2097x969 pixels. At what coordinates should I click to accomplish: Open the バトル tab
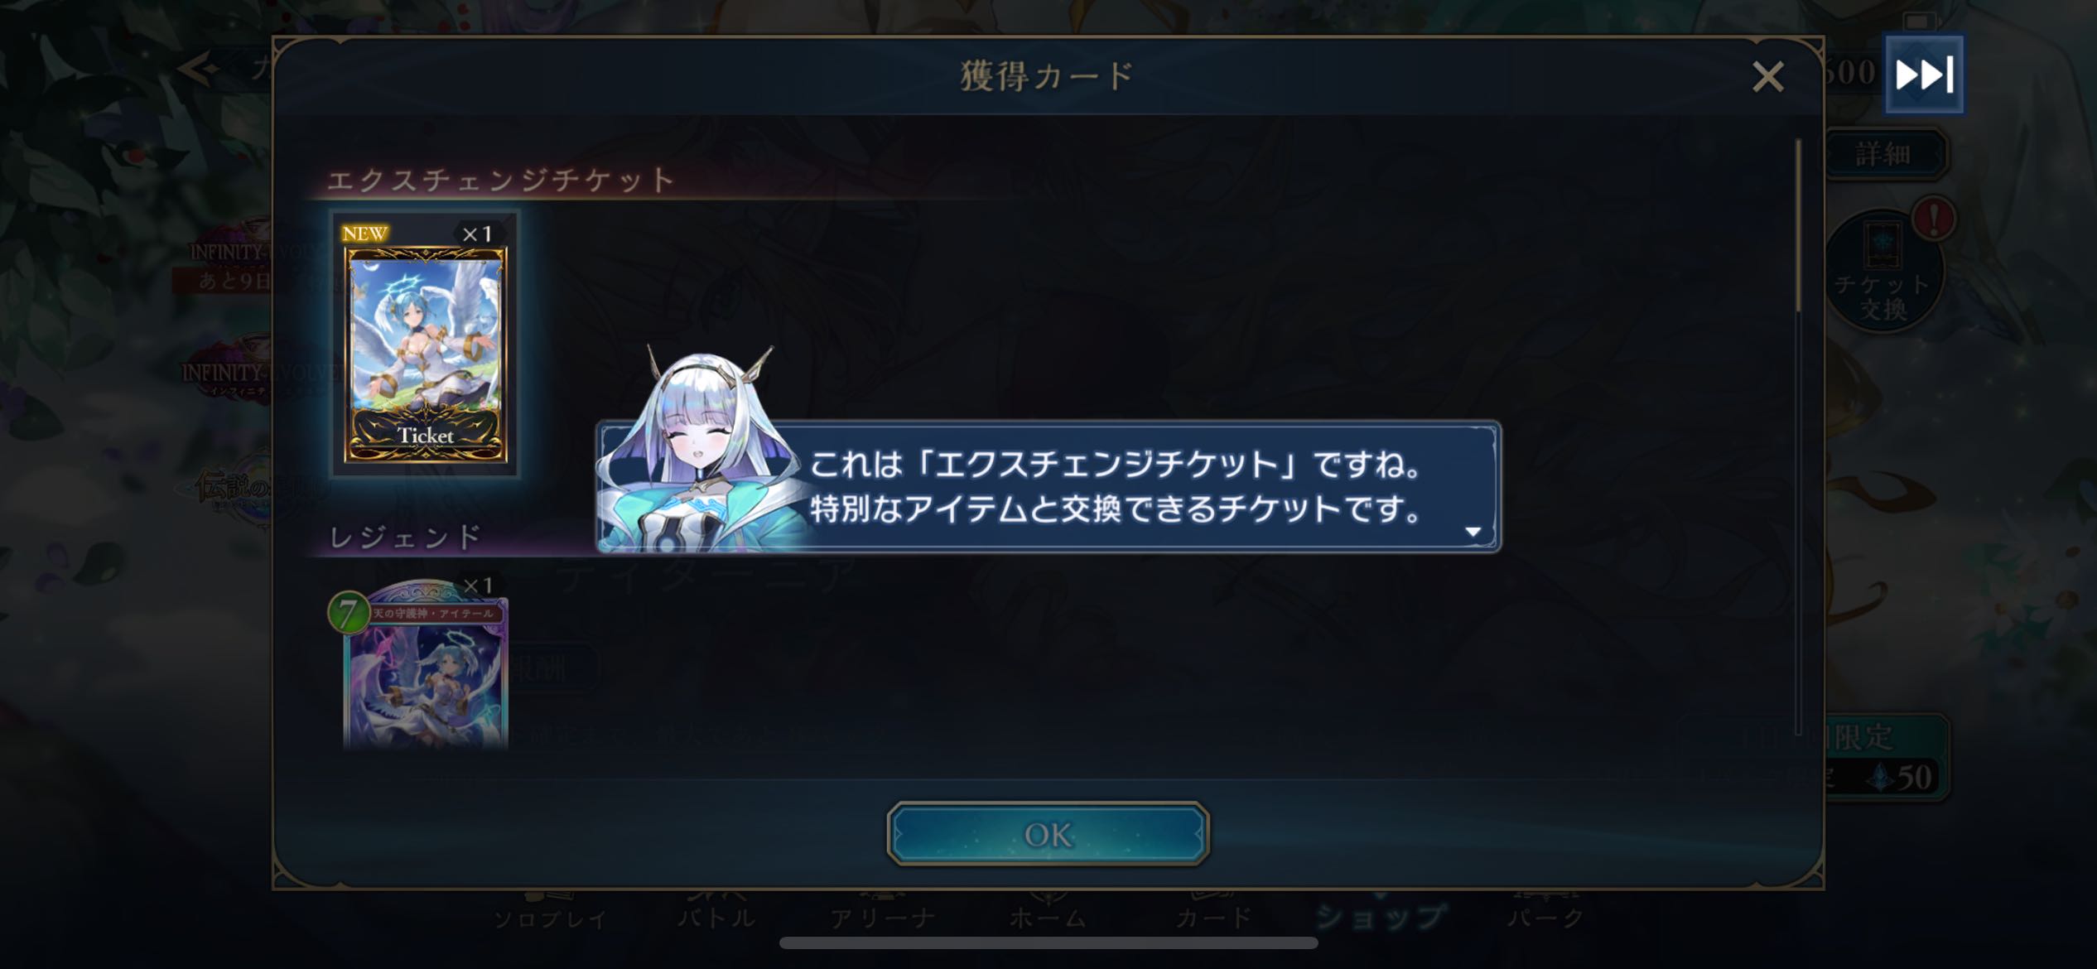pos(717,917)
